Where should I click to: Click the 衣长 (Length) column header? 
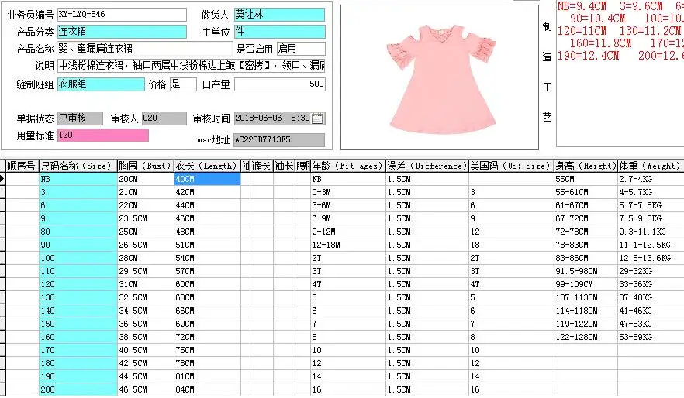click(207, 166)
